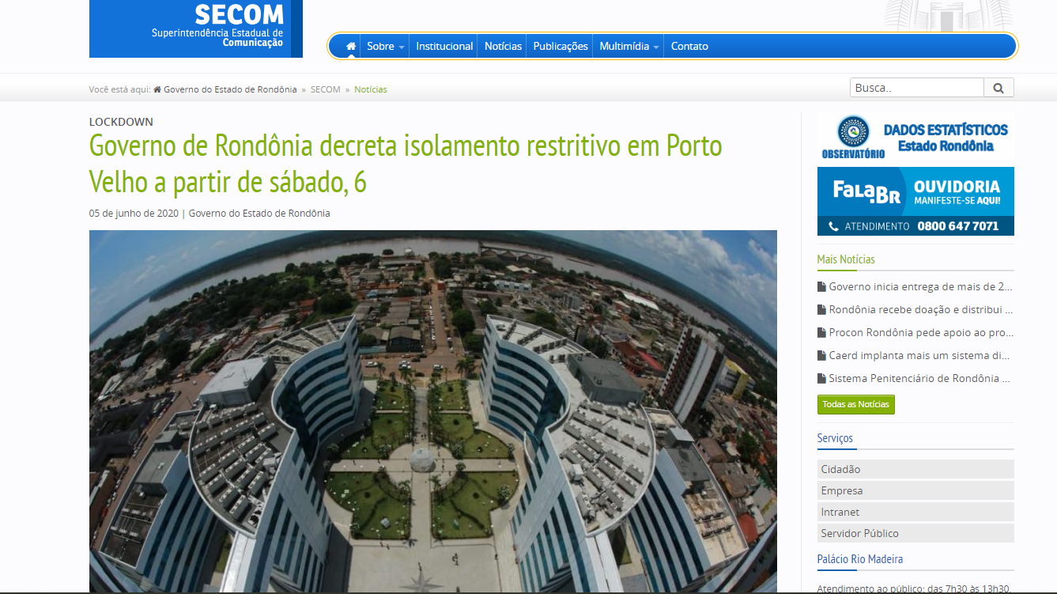Click the SECOM breadcrumb link
Viewport: 1057px width, 594px height.
tap(325, 89)
